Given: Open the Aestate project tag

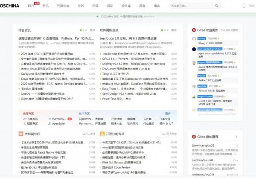Looking at the screenshot, I should [202, 86].
